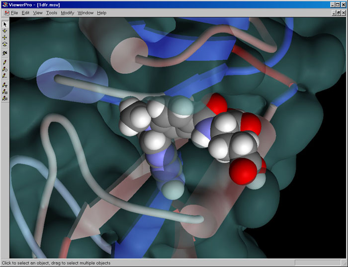Select the Text annotation pencil tool
This screenshot has width=348, height=267.
tap(5, 85)
